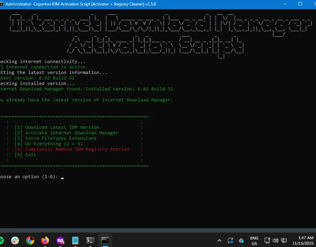Click option [2] Activate Internet Download Manager
316x247 pixels.
(66, 133)
